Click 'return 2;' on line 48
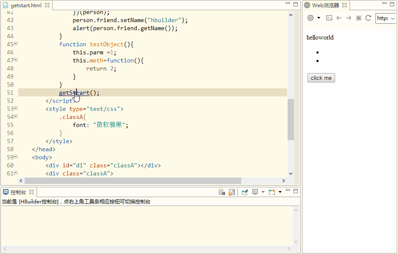The width and height of the screenshot is (398, 254). (x=101, y=69)
